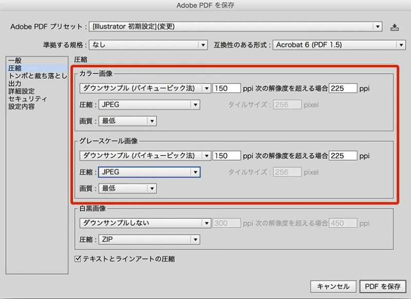Select トンボと裁ち落とし category
411x299 pixels.
pyautogui.click(x=36, y=76)
